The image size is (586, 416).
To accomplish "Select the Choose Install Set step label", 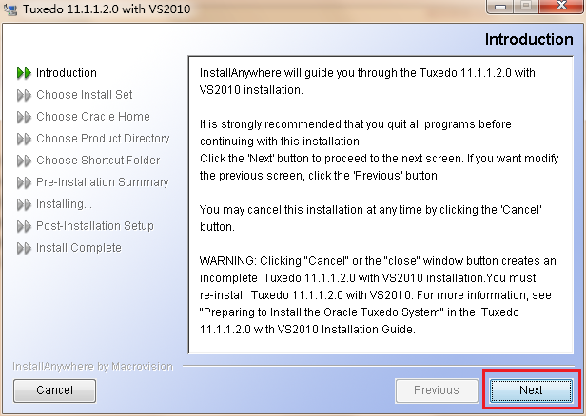I will coord(85,95).
